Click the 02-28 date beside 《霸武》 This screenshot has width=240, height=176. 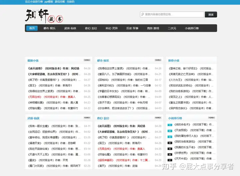87,160
